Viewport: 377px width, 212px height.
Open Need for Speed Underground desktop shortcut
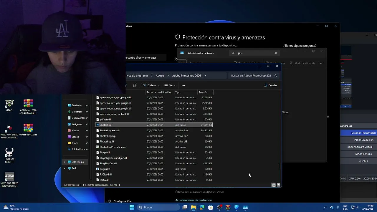(x=9, y=180)
